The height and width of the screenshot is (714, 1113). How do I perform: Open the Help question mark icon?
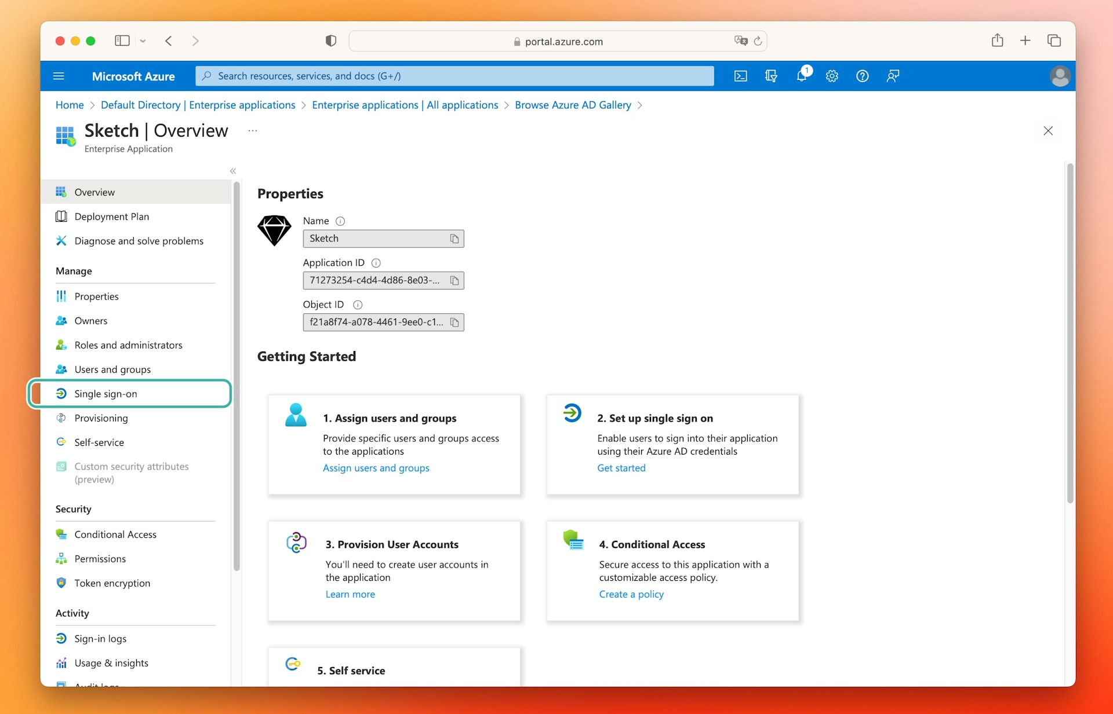tap(863, 76)
